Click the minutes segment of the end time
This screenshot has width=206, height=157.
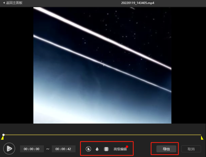coord(64,149)
